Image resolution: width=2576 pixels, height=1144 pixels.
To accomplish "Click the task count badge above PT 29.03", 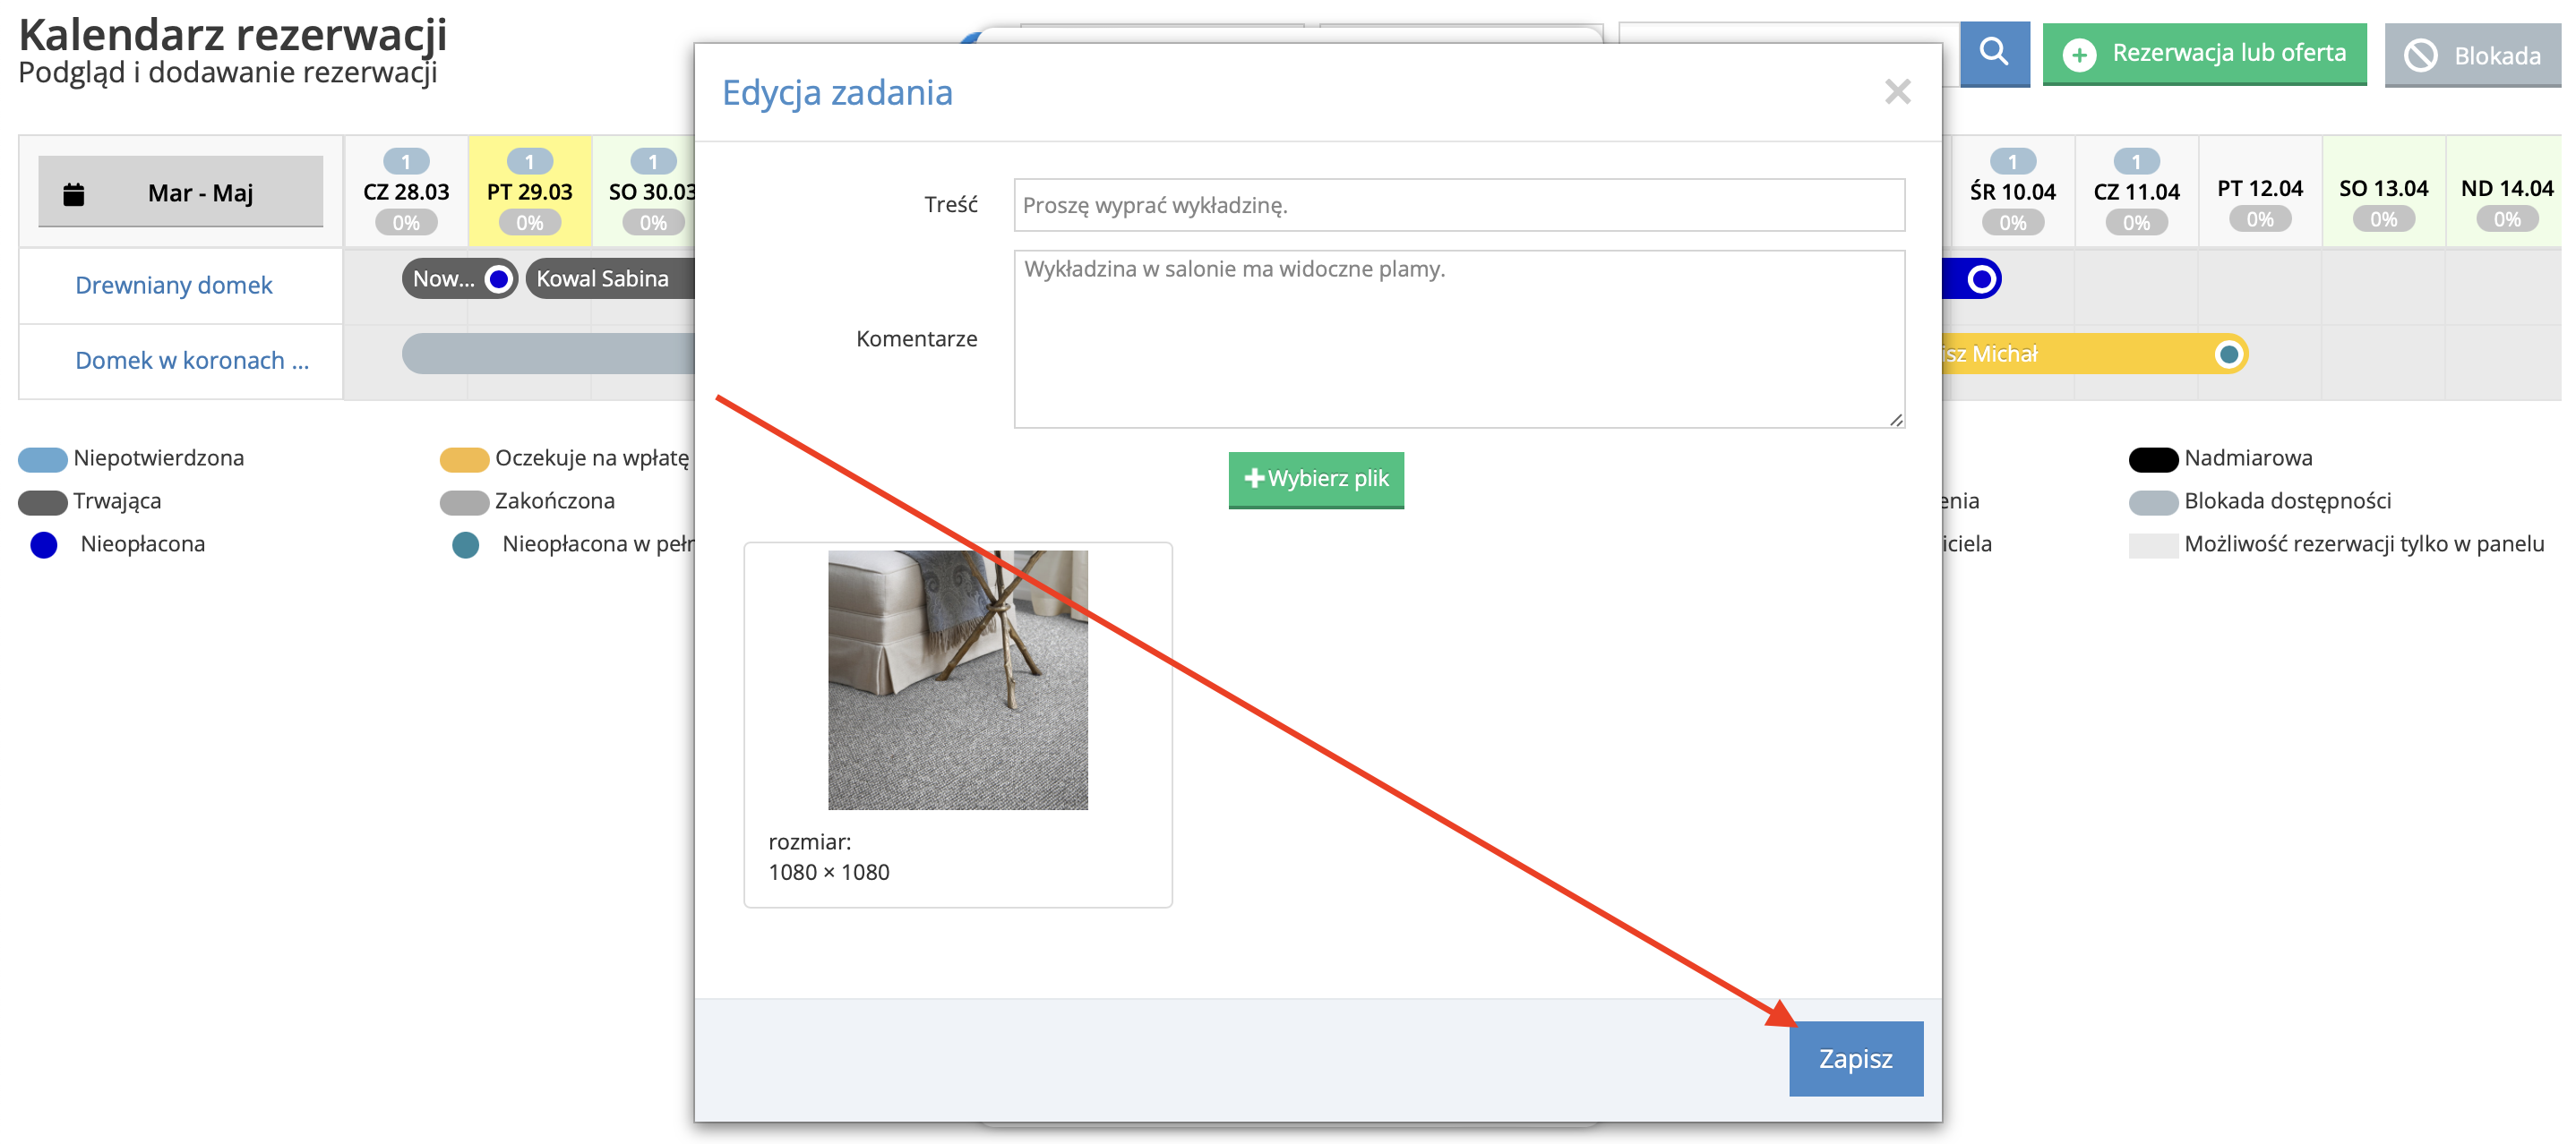I will pyautogui.click(x=530, y=161).
